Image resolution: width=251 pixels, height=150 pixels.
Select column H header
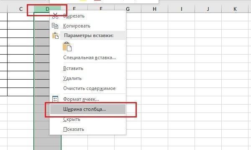click(154, 9)
